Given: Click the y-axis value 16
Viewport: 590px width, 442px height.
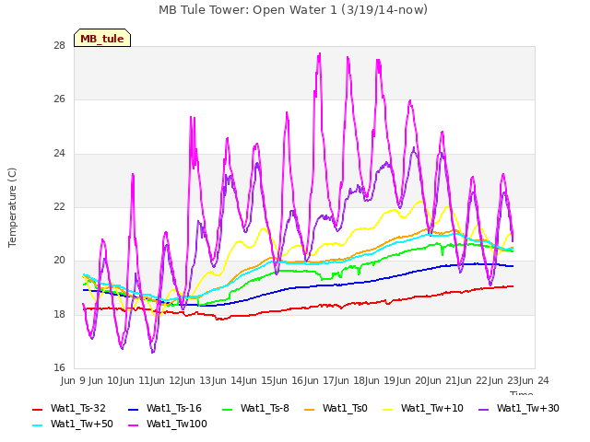Looking at the screenshot, I should tap(59, 367).
